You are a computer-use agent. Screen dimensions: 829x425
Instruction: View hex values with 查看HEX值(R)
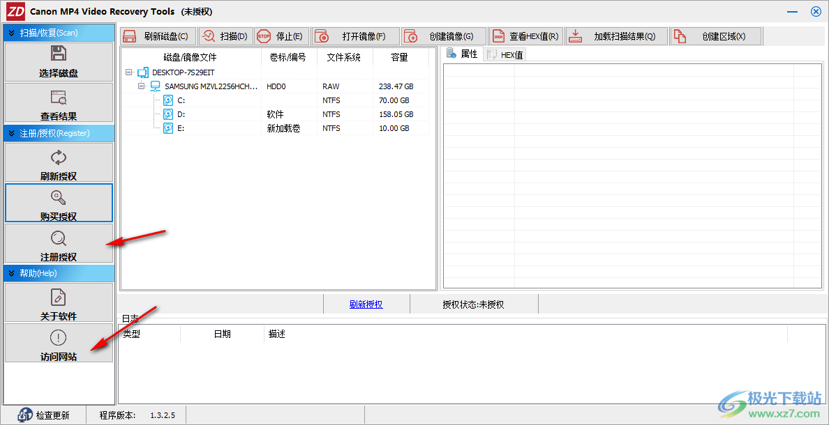point(526,36)
